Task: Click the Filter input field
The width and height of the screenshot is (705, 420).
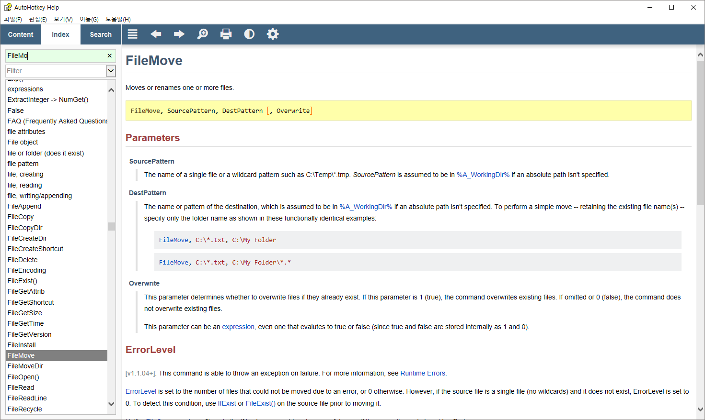Action: (x=56, y=71)
